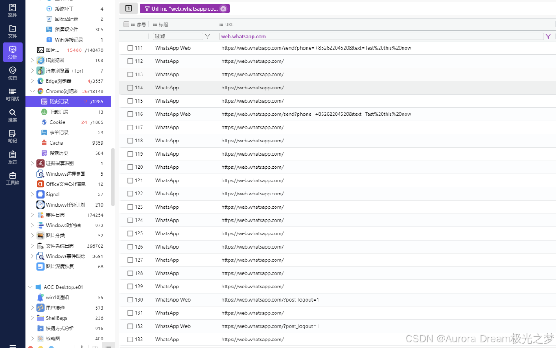Click the 序号 column header
This screenshot has height=348, width=556.
[138, 24]
